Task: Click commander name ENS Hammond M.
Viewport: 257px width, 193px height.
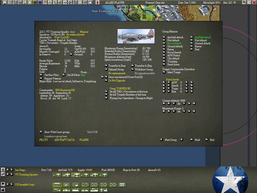Action: 65,90
